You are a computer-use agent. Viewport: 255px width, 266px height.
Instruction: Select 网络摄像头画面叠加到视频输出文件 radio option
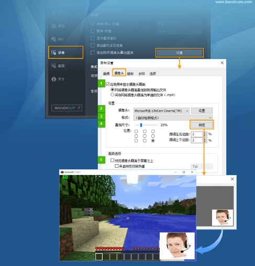113,90
